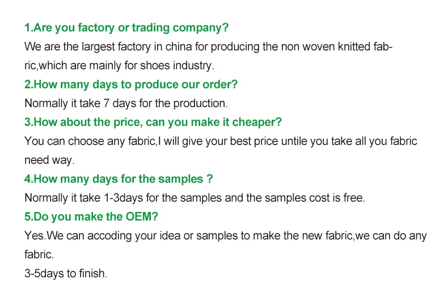Select the green heading about making price cheaper
Image resolution: width=448 pixels, height=297 pixels.
(153, 122)
